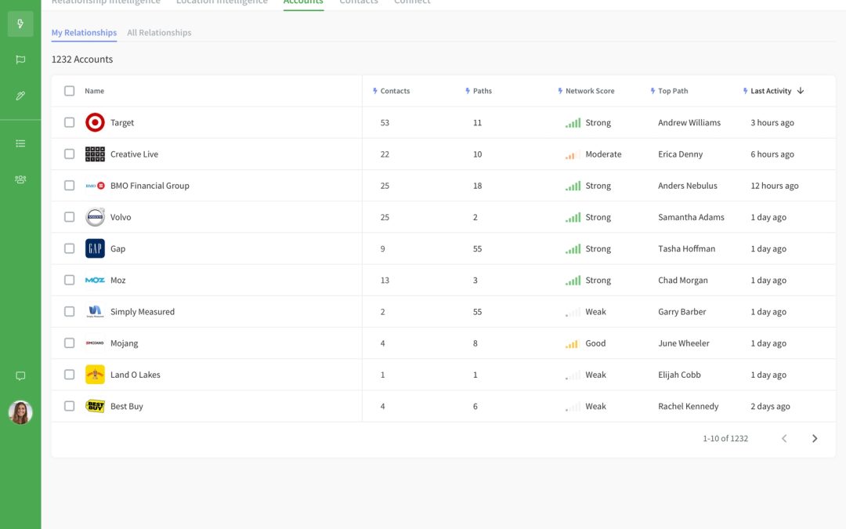Screen dimensions: 846x529
Task: Open the people group sidebar icon
Action: (x=20, y=179)
